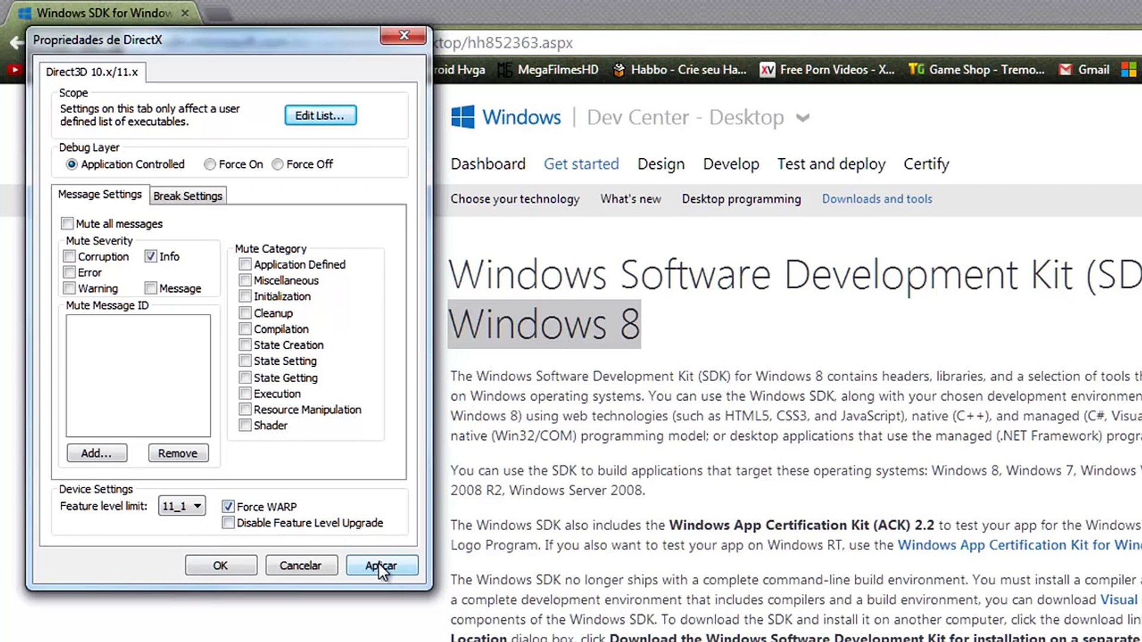The width and height of the screenshot is (1142, 642).
Task: Click the YouTube bookmark icon
Action: click(14, 70)
